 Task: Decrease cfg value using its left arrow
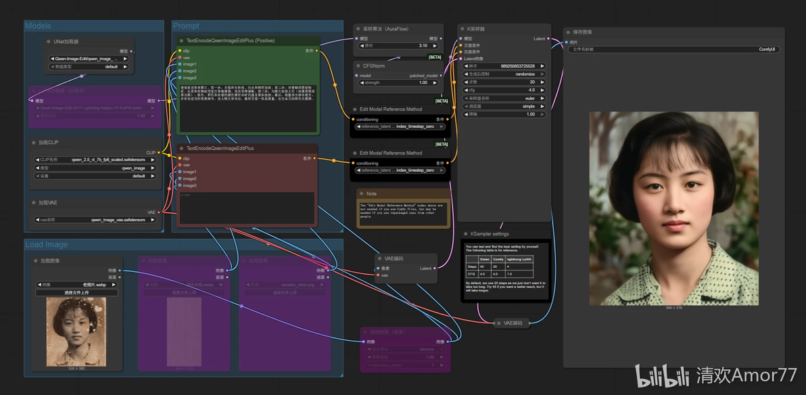click(466, 90)
